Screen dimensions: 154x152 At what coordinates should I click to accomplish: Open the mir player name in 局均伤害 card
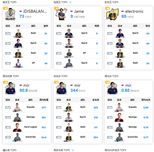tap(26, 85)
